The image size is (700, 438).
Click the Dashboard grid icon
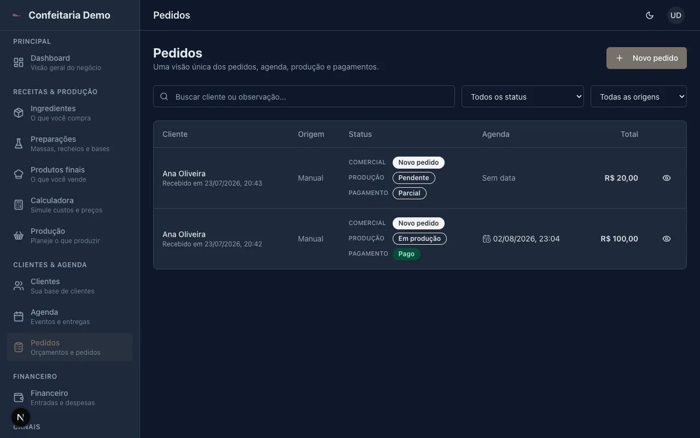[19, 63]
